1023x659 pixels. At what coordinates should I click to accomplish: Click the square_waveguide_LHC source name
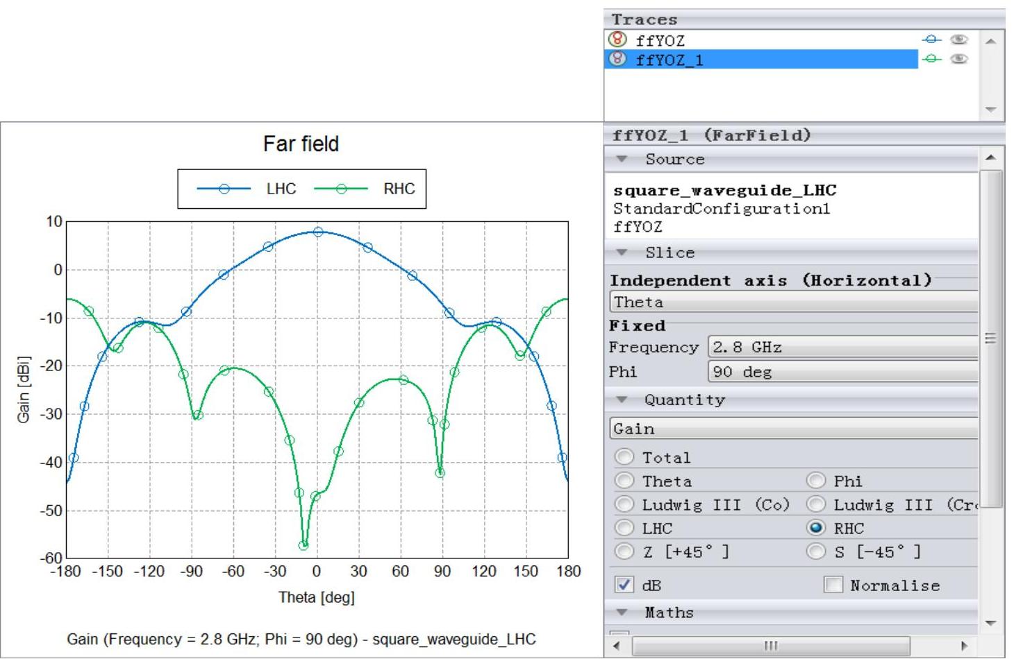(724, 190)
